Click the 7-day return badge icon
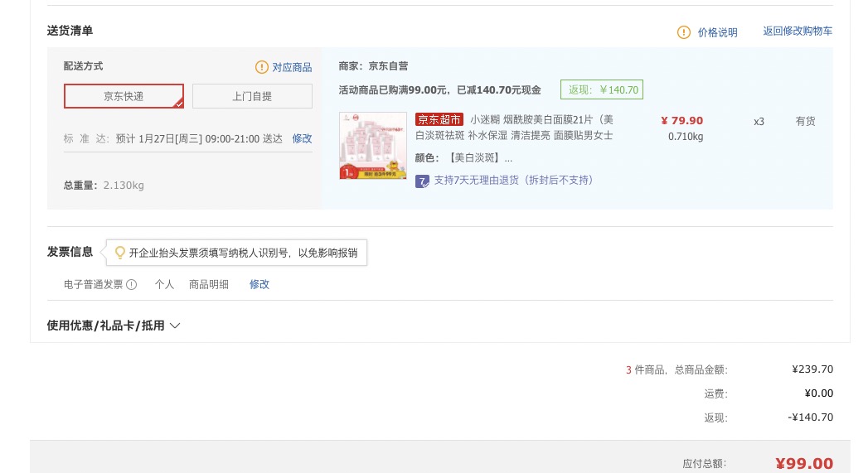 click(422, 181)
